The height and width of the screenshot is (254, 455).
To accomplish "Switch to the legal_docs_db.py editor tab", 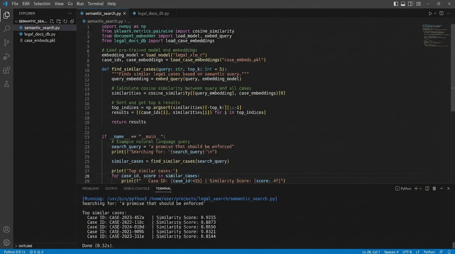I will (x=153, y=14).
